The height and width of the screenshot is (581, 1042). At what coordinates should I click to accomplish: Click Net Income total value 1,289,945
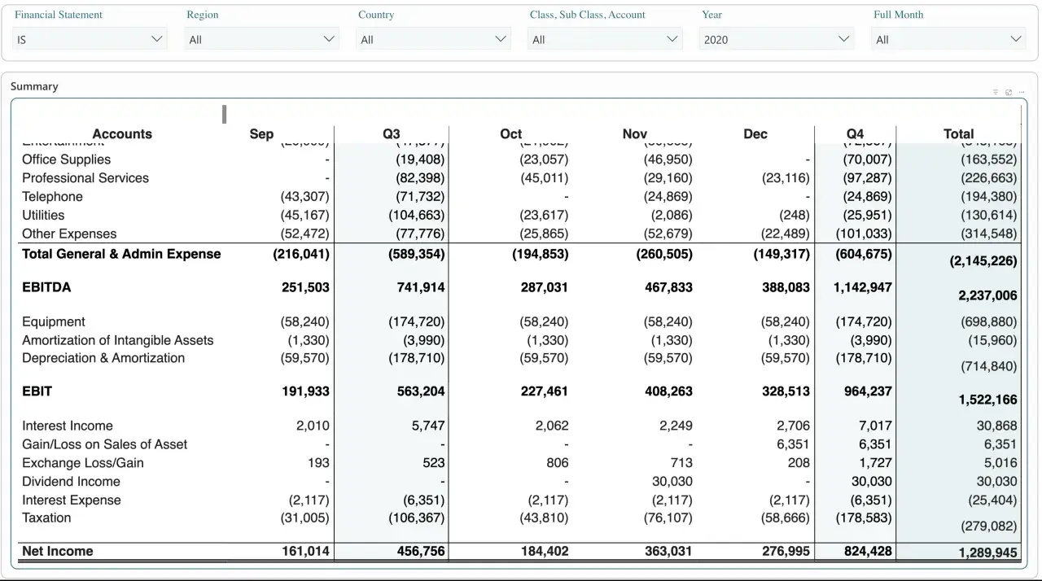point(987,553)
